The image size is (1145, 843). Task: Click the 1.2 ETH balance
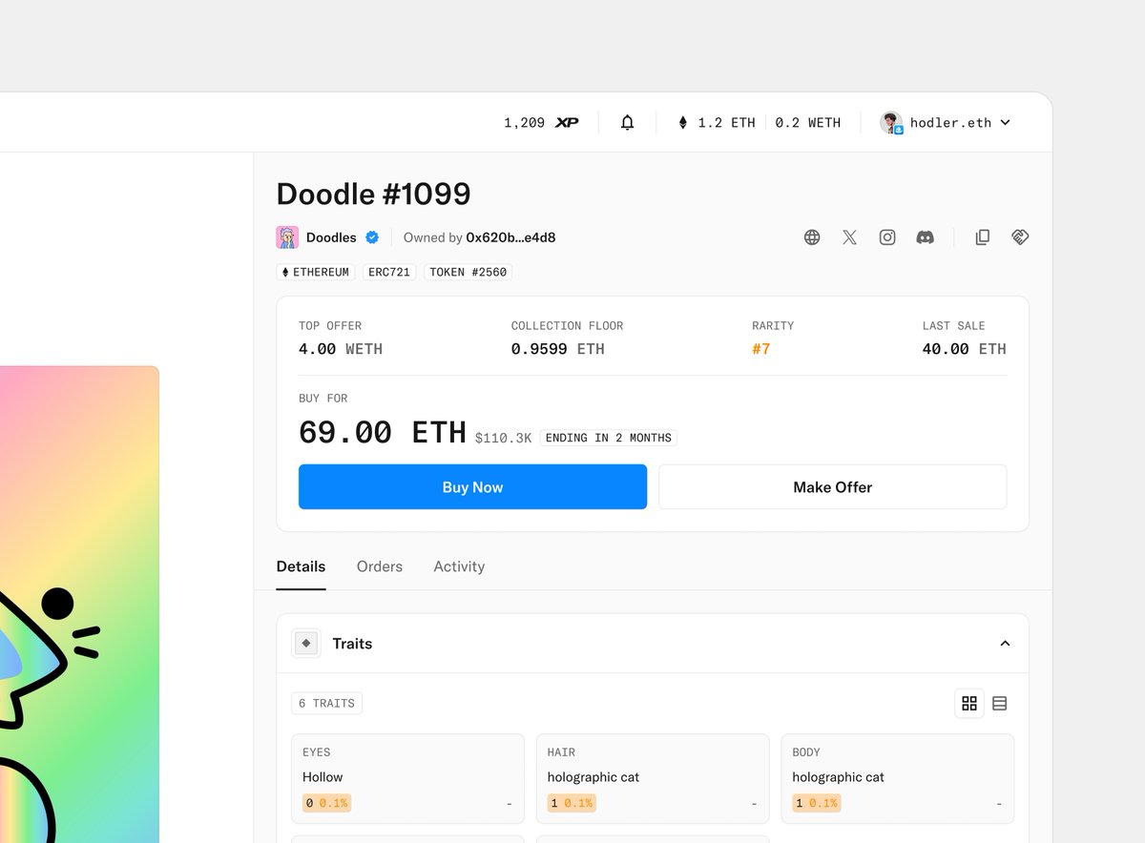727,123
